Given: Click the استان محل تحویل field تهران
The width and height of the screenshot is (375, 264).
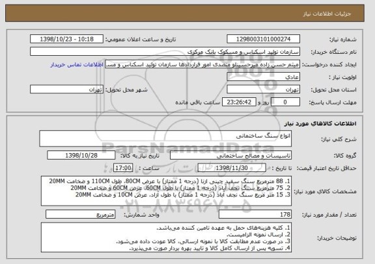Looking at the screenshot, I should tap(263, 90).
